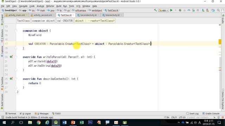Open the Gradle Console

211,113
